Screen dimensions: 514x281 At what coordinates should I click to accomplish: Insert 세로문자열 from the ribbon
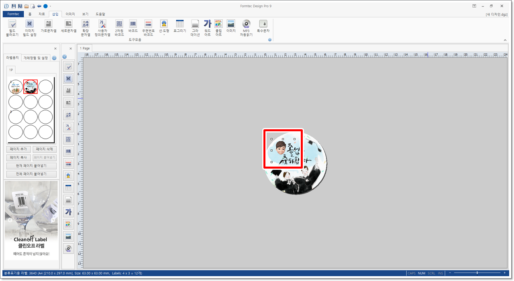69,26
